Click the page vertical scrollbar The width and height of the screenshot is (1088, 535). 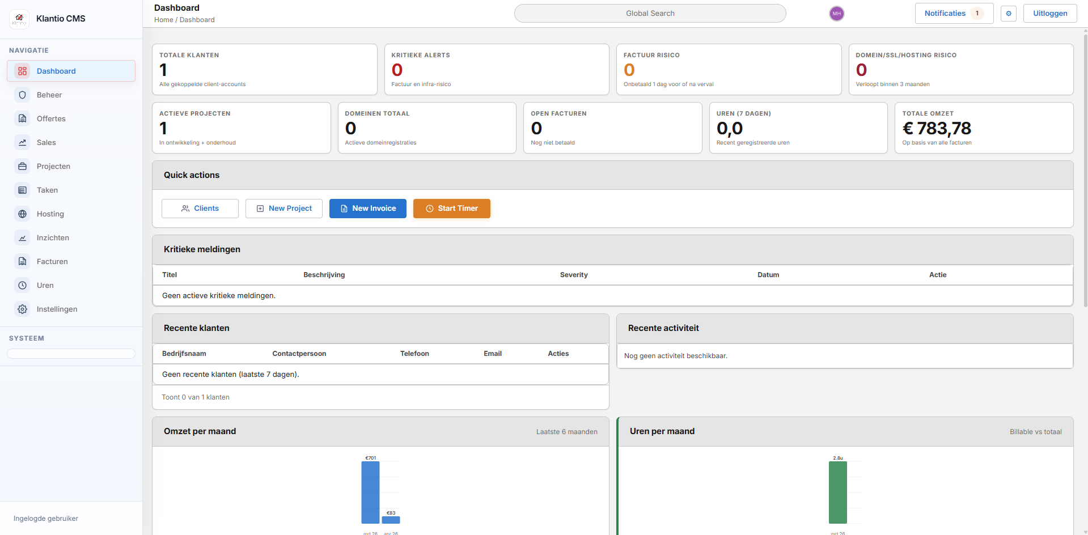[x=1085, y=170]
